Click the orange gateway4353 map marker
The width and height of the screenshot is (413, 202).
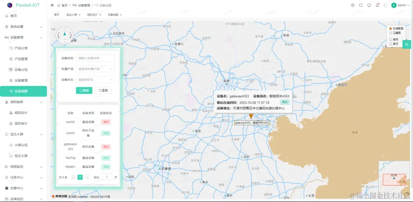(x=251, y=116)
